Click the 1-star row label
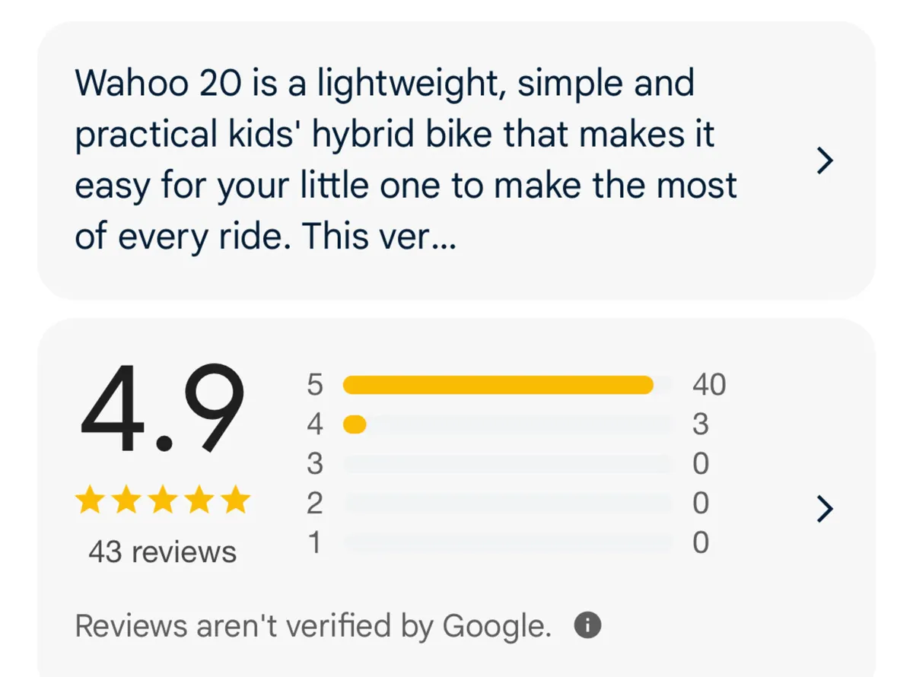 [314, 542]
